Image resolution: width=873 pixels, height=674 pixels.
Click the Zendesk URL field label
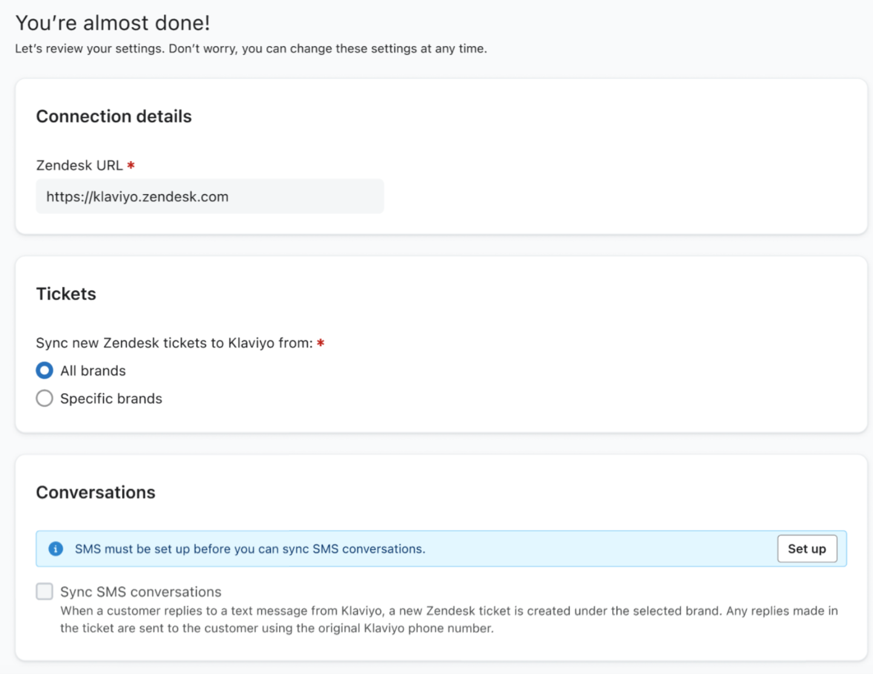(x=79, y=165)
